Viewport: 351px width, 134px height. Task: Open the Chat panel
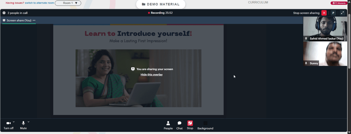pos(179,125)
